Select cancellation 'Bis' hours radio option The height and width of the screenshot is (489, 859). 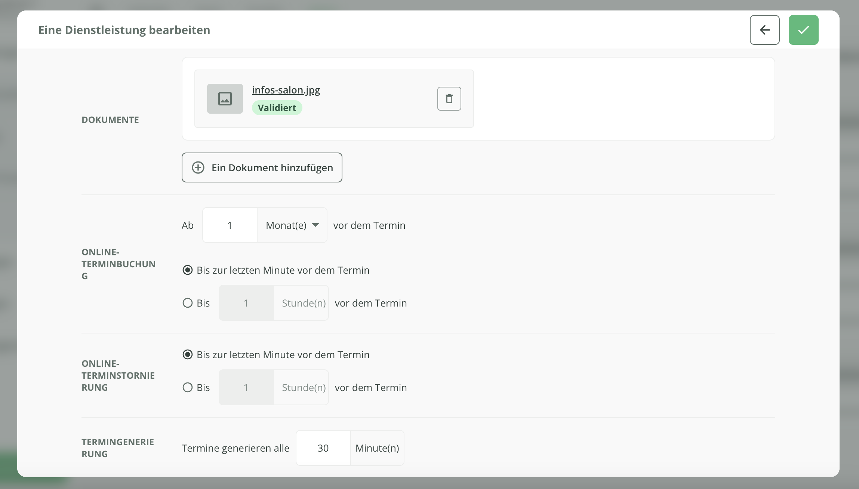coord(188,388)
